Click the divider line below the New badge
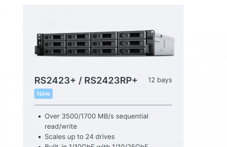 [103, 105]
